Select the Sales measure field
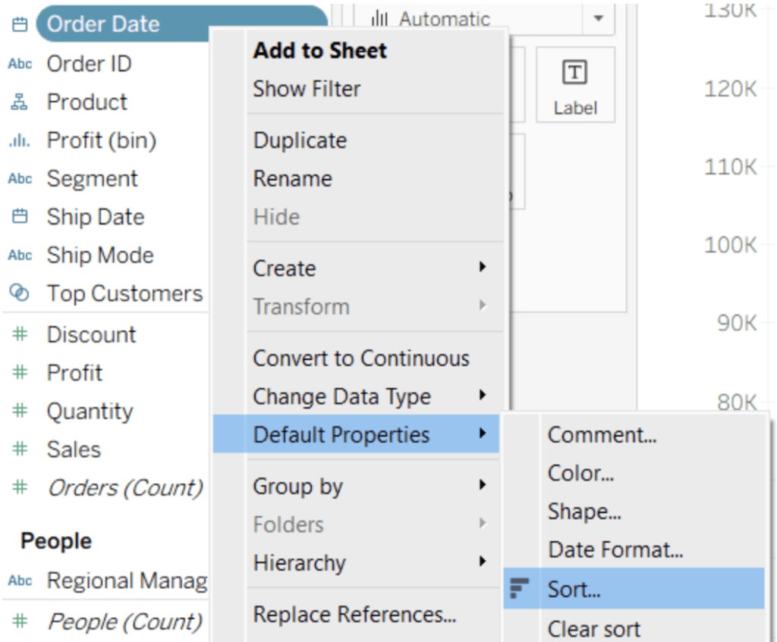 [74, 449]
